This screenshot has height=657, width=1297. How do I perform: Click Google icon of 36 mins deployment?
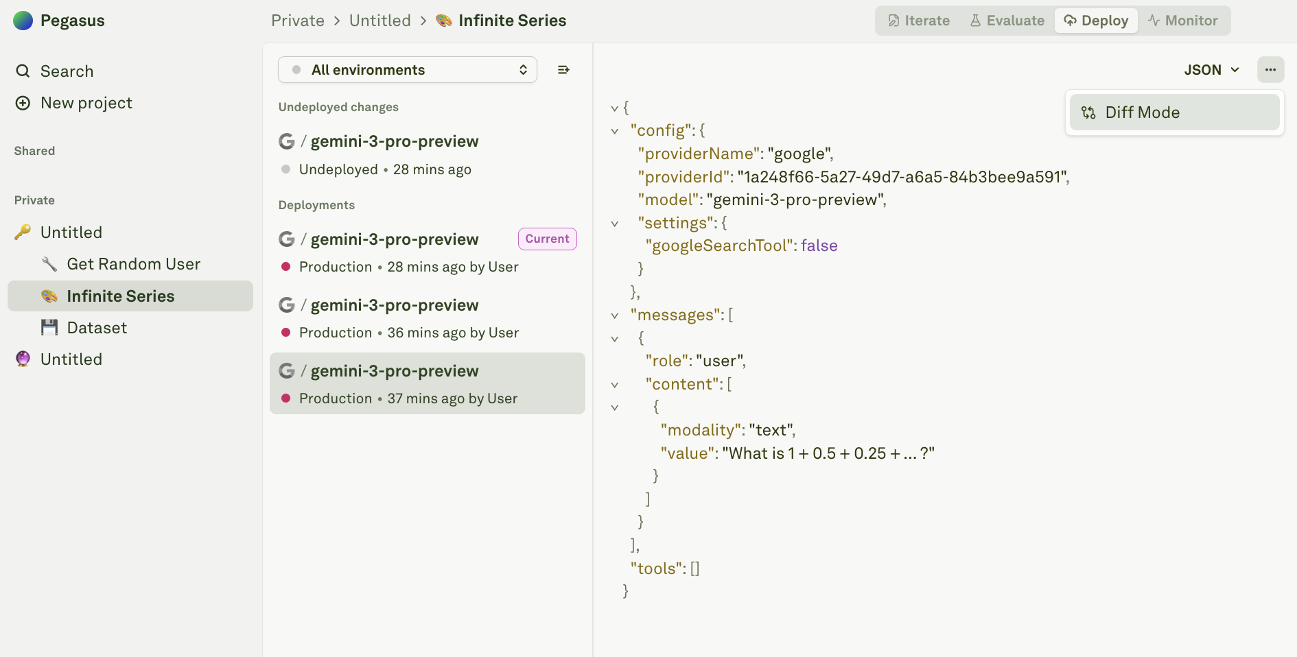tap(287, 305)
